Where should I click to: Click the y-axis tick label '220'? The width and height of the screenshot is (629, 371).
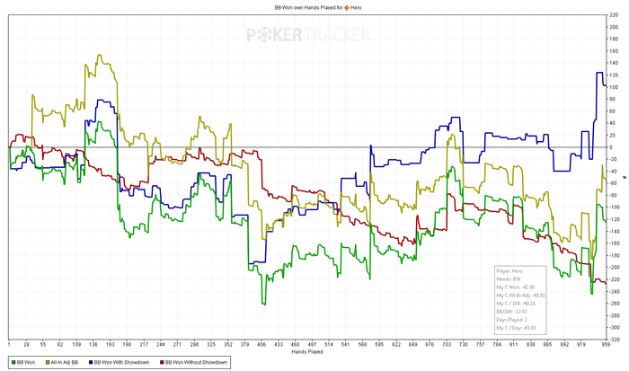(x=614, y=15)
